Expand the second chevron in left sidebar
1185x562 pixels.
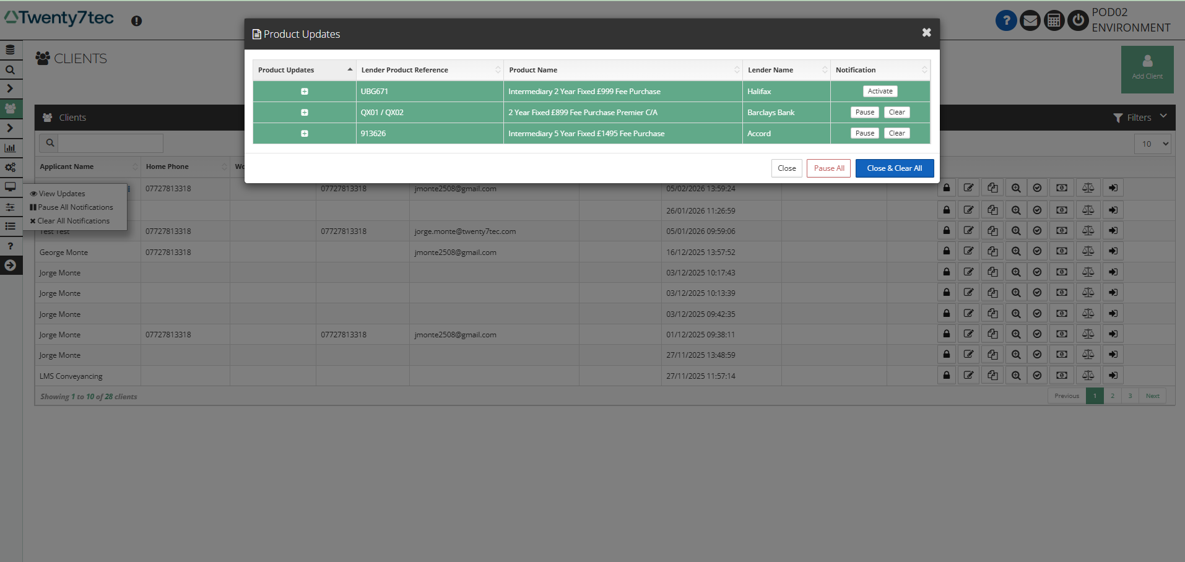tap(11, 128)
